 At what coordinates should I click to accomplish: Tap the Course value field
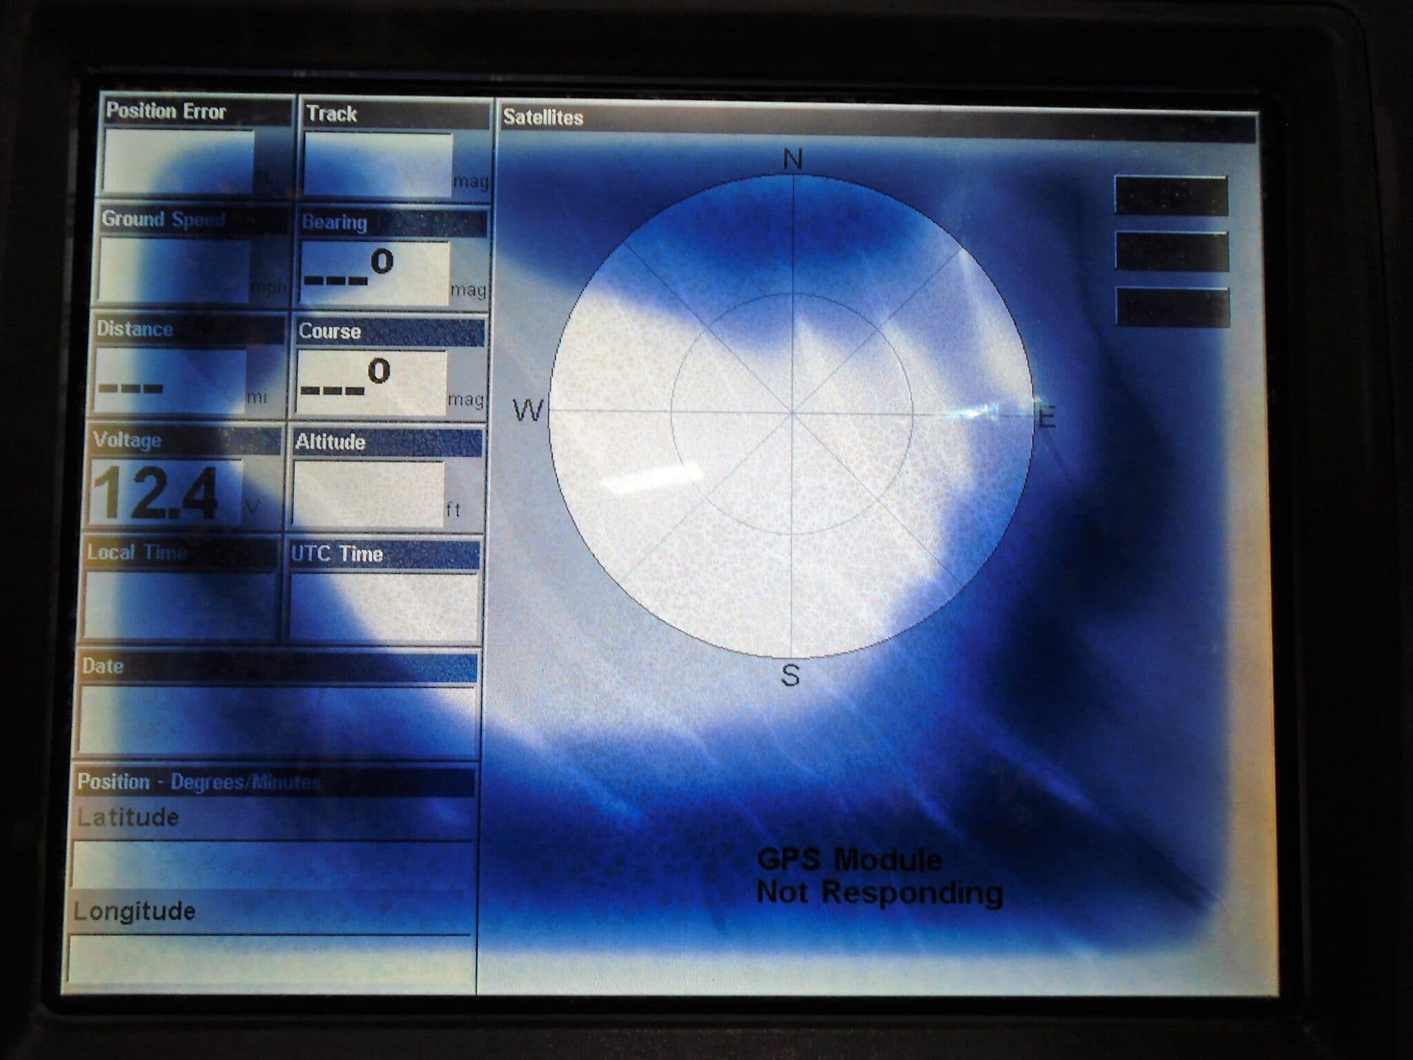(373, 382)
